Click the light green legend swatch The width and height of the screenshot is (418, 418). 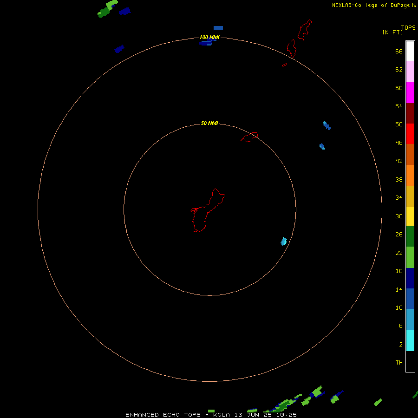click(410, 257)
